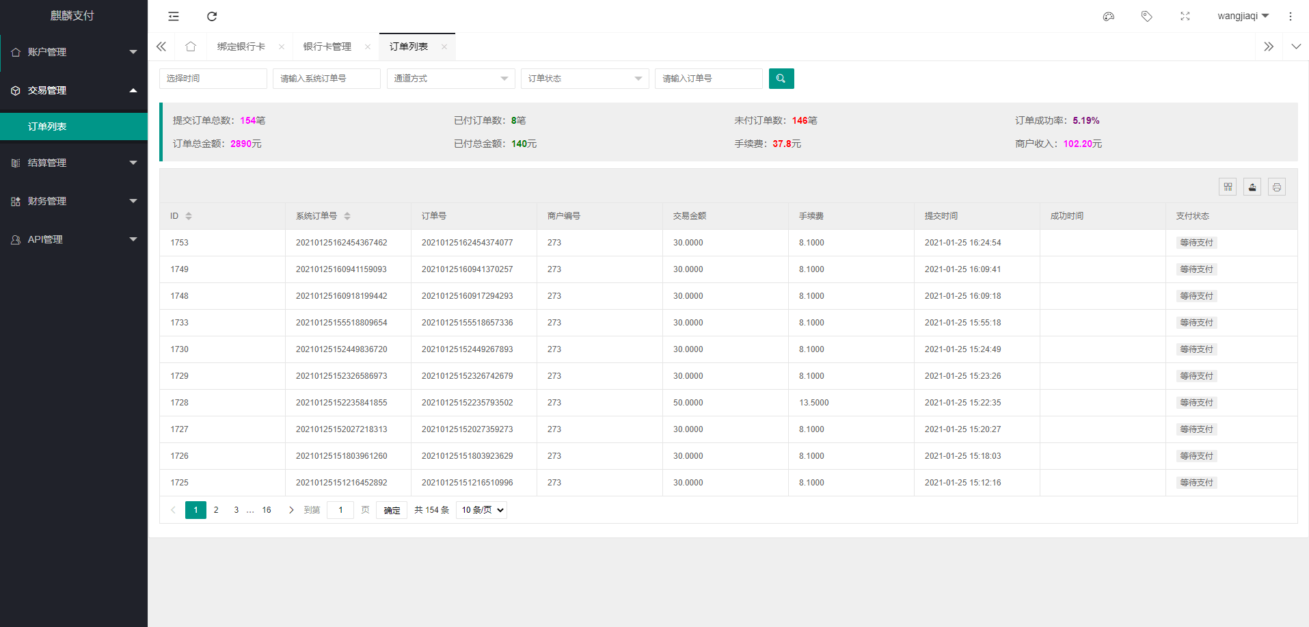The width and height of the screenshot is (1309, 627).
Task: Open the column filter icon above table
Action: (x=1228, y=187)
